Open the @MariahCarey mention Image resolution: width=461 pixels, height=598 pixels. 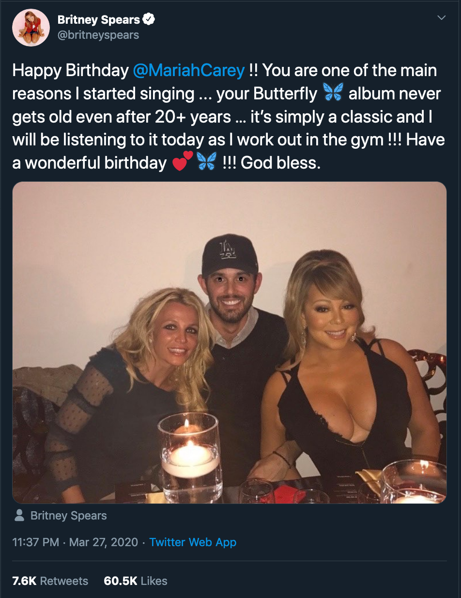pyautogui.click(x=188, y=70)
